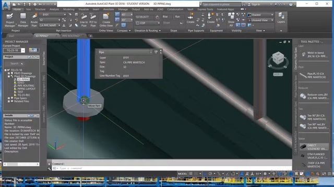Viewport: 334px width, 187px height.
Task: Run the Line to Pipe tool
Action: coord(83,20)
